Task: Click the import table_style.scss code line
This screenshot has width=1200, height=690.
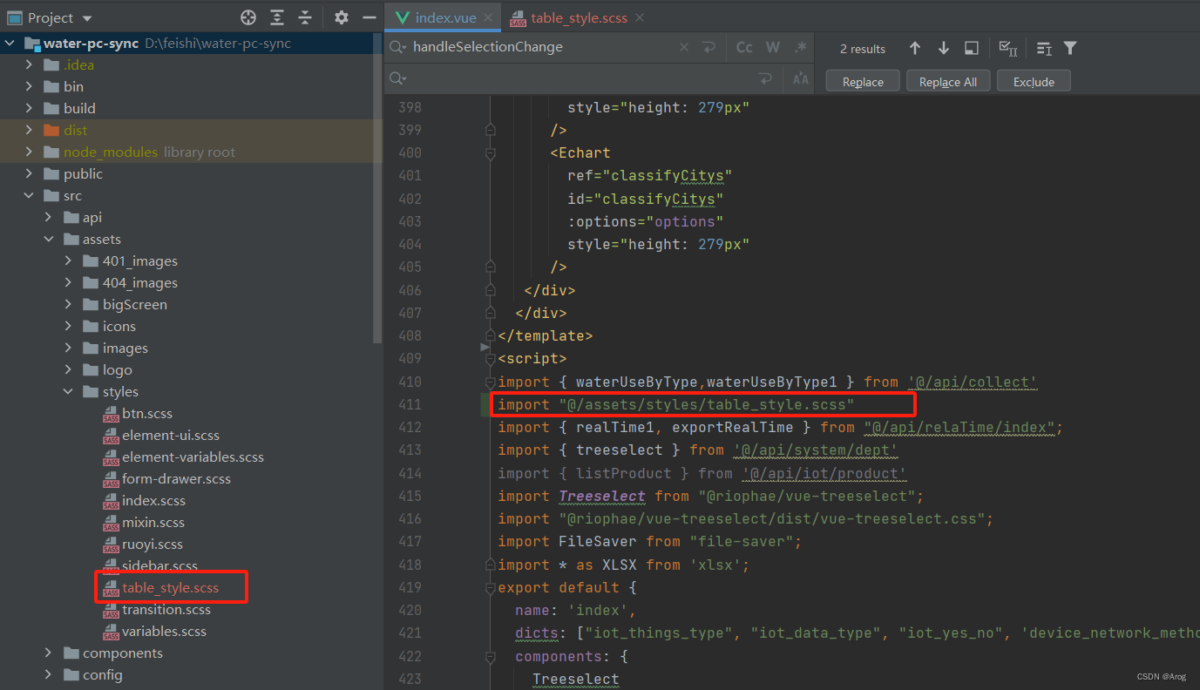Action: point(676,404)
